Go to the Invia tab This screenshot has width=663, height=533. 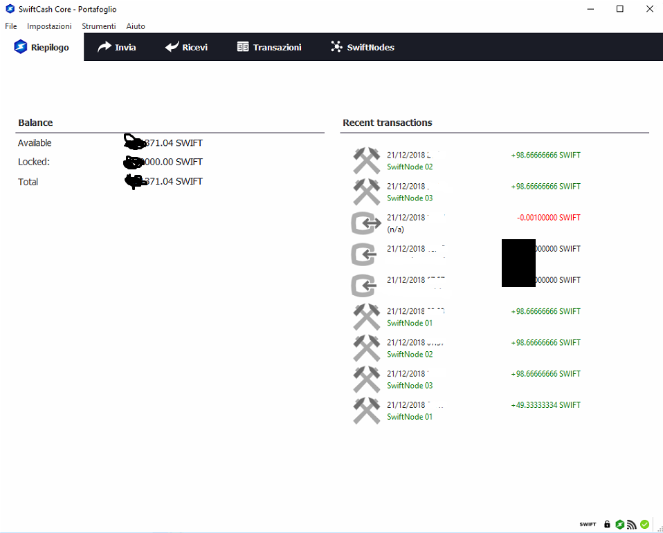tap(117, 47)
